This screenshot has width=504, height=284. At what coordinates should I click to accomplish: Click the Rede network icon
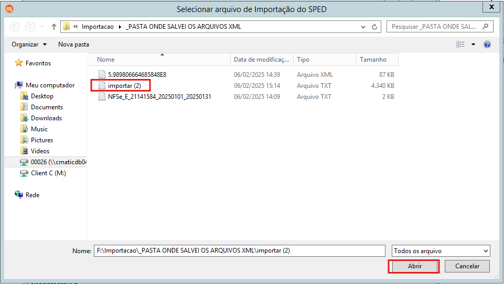(x=19, y=195)
